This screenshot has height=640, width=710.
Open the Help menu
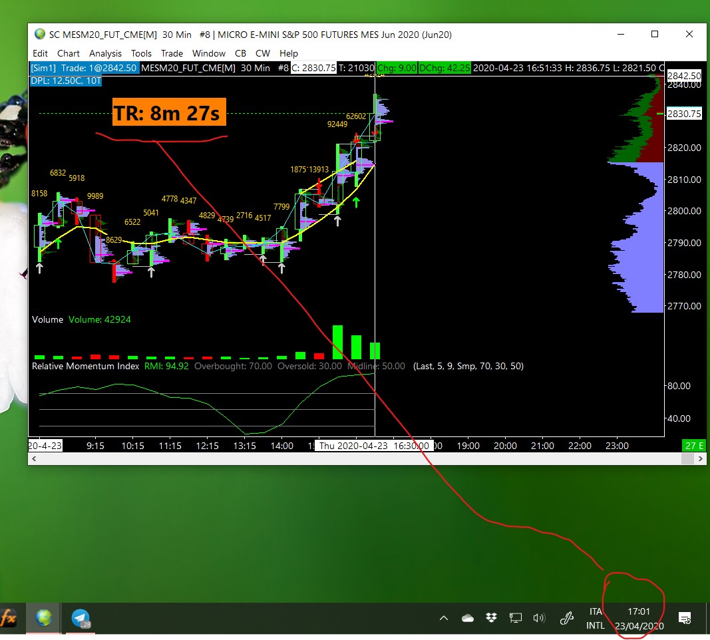(x=288, y=53)
